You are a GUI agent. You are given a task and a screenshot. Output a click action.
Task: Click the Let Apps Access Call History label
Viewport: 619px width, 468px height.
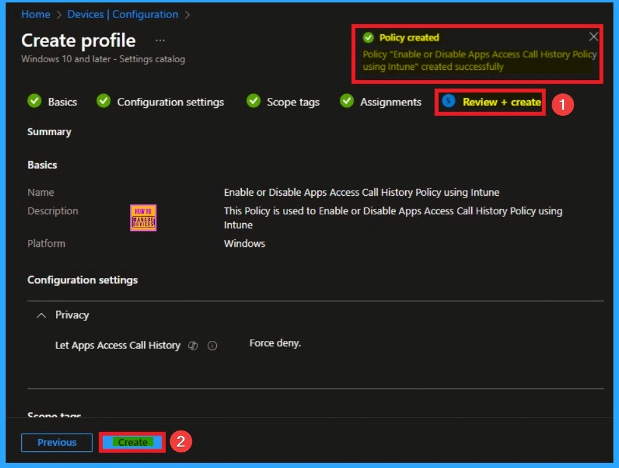[118, 345]
